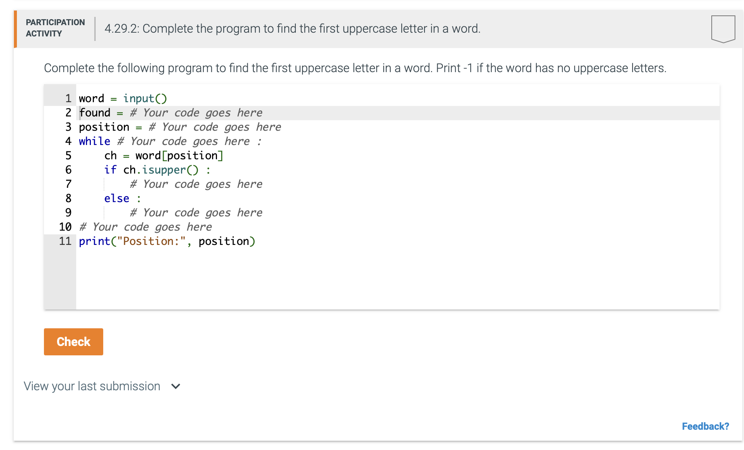This screenshot has width=744, height=450.
Task: Click the PARTICIPATION ACTIVITY label
Action: point(55,27)
